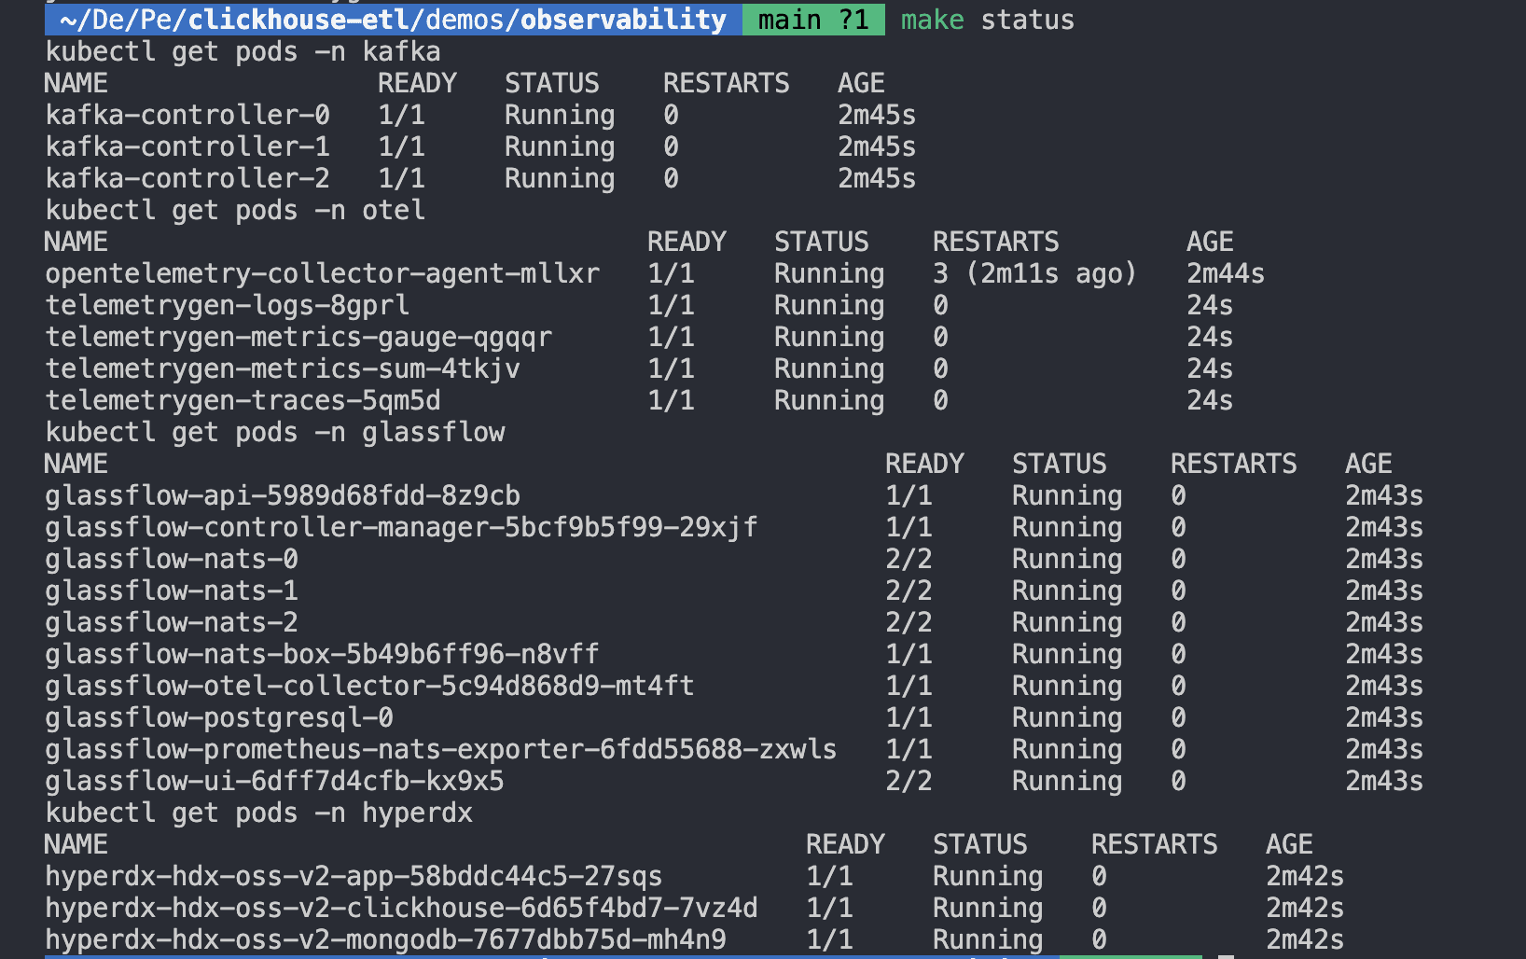Click the READY value 2/2 for glassflow-nats-0
1526x959 pixels.
(909, 559)
